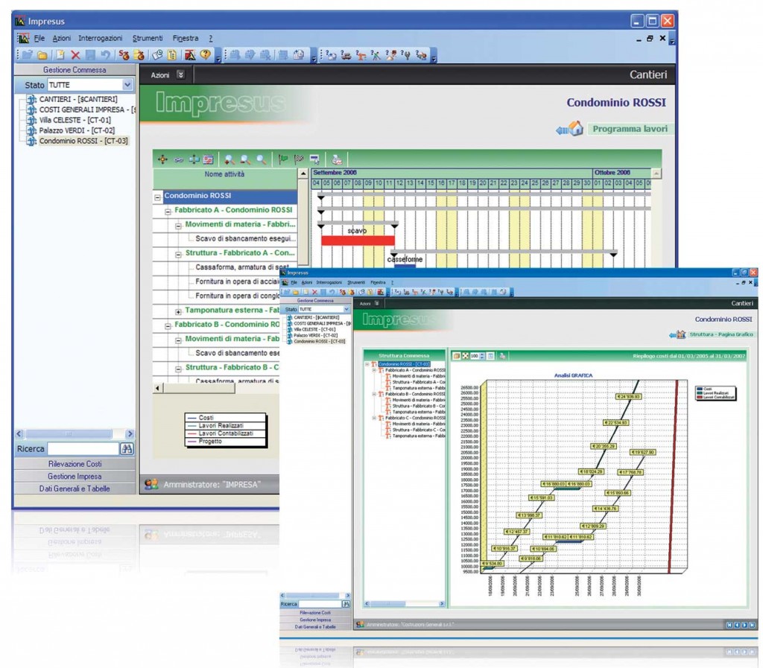
Task: Click the fit-to-window icon in chart toolbar
Action: [465, 356]
